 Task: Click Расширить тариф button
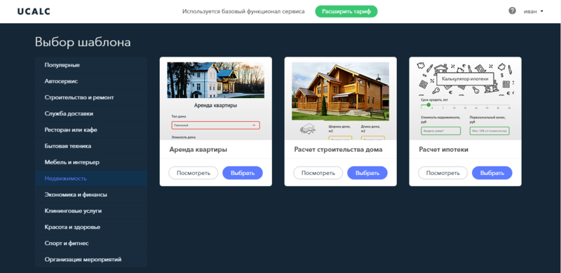coord(346,11)
